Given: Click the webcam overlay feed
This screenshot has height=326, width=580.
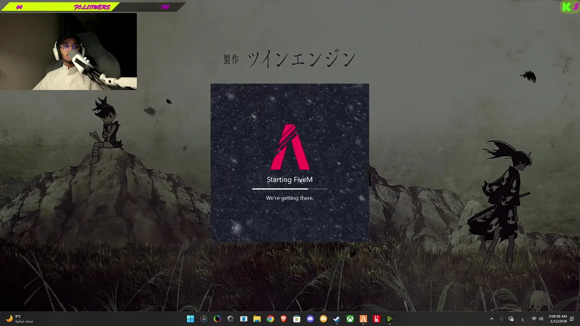Looking at the screenshot, I should pos(68,51).
